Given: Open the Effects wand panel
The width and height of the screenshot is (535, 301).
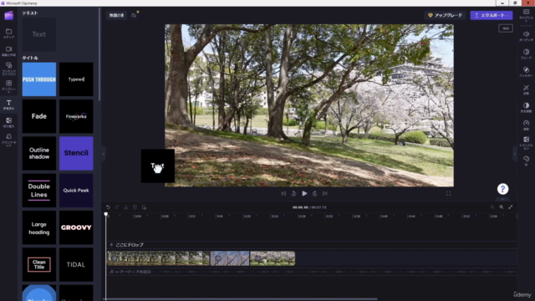Looking at the screenshot, I should (526, 89).
